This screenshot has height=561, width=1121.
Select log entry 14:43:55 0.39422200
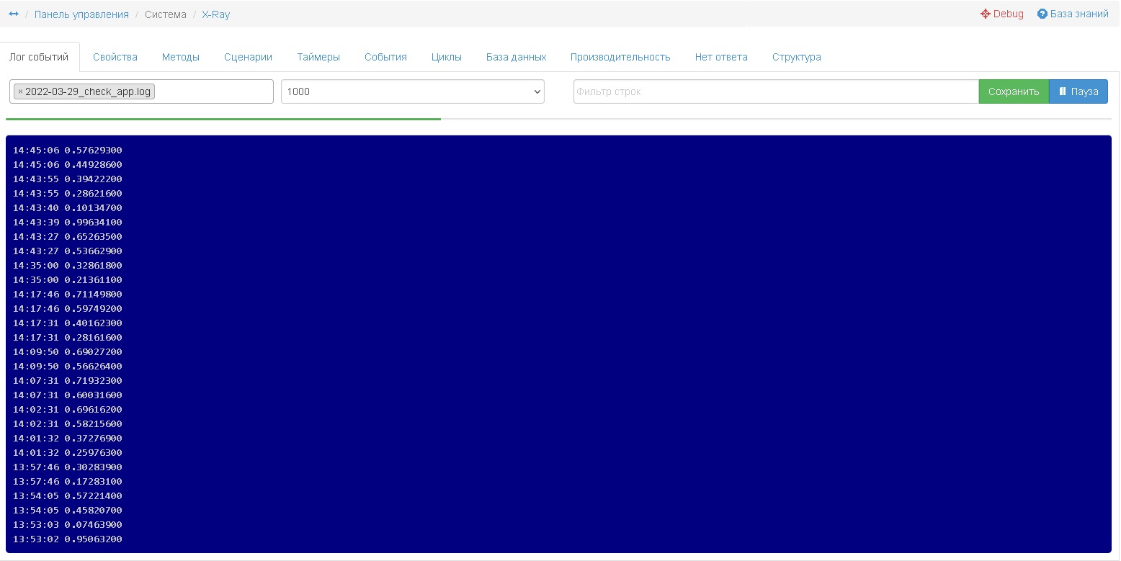click(x=68, y=179)
